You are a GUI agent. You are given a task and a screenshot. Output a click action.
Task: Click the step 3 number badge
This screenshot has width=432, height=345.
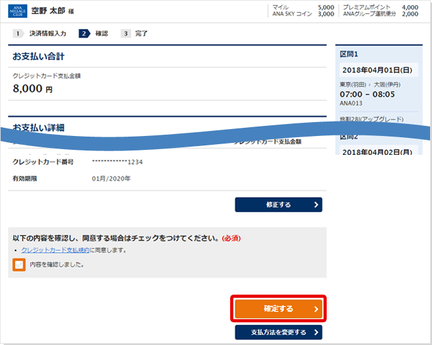(x=126, y=33)
